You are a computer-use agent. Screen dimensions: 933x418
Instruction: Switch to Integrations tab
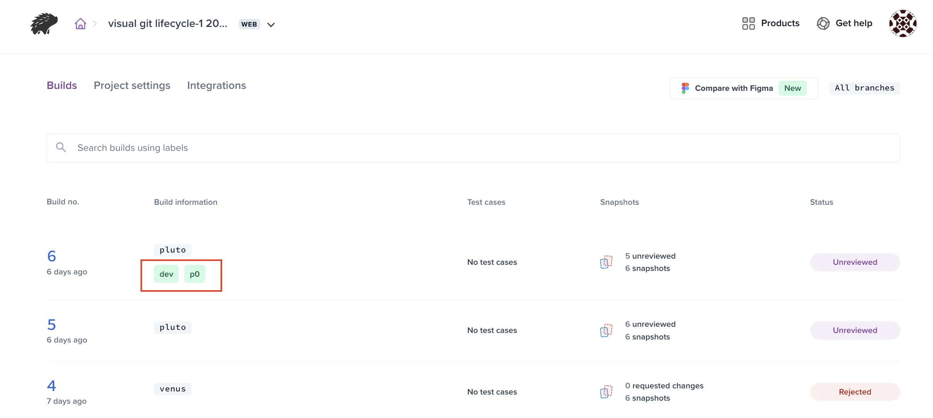point(216,85)
